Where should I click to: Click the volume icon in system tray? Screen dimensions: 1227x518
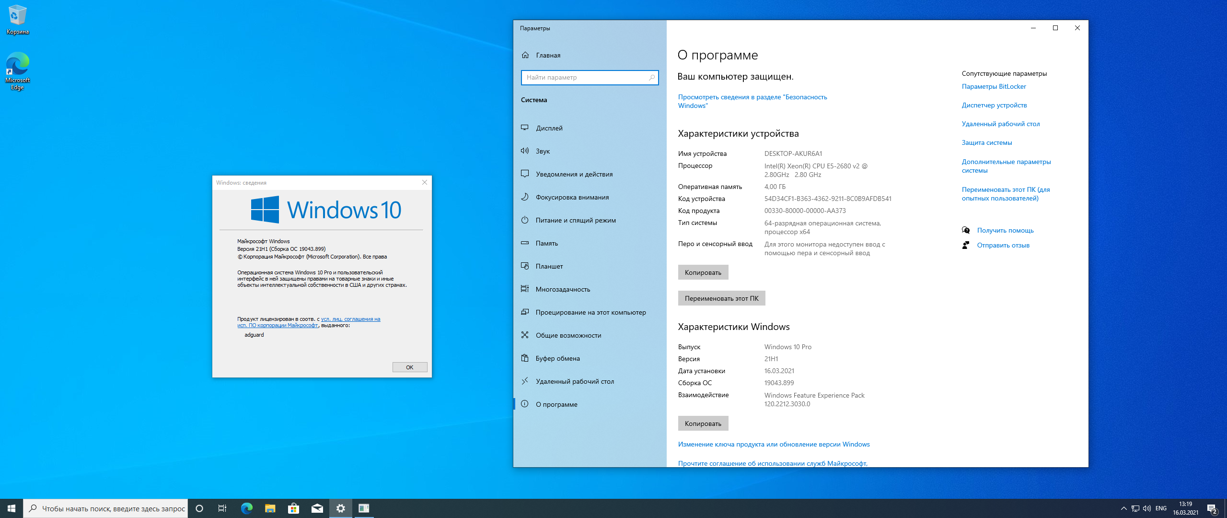point(1146,508)
